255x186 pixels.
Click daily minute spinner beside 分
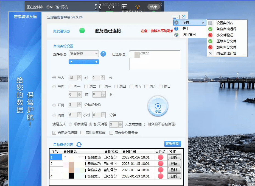pyautogui.click(x=98, y=78)
